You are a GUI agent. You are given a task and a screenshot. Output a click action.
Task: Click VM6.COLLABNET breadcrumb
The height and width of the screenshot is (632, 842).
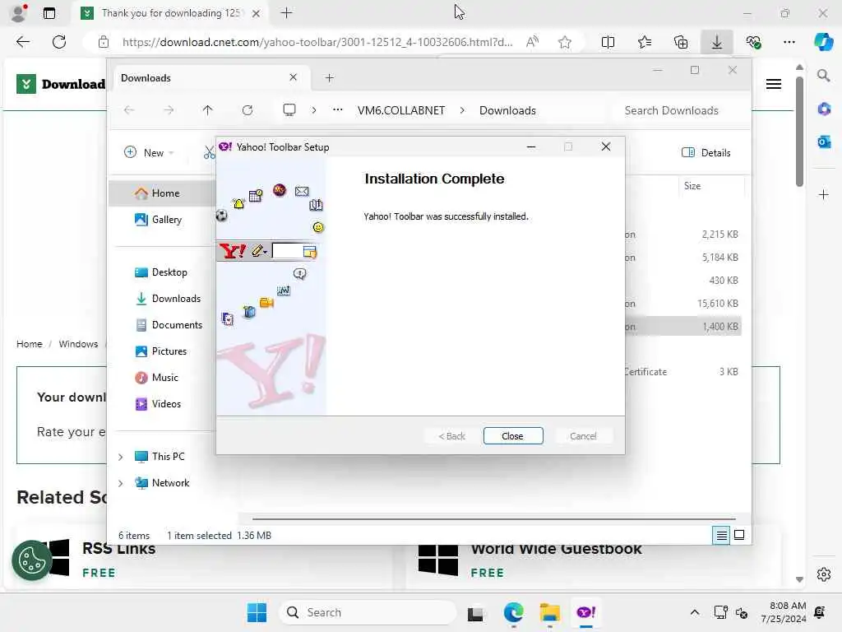pyautogui.click(x=401, y=110)
